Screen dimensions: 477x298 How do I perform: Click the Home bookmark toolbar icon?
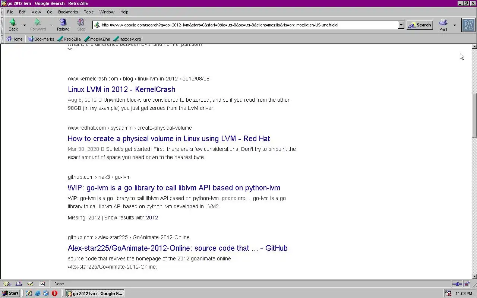point(14,39)
